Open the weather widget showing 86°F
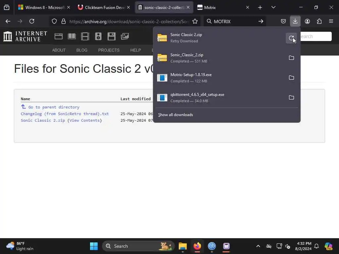The width and height of the screenshot is (339, 254). pos(20,246)
